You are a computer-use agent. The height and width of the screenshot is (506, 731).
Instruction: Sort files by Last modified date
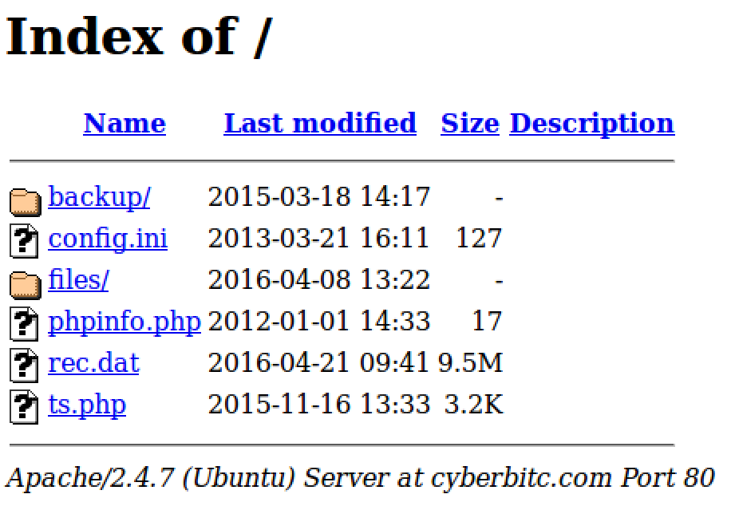(x=319, y=124)
